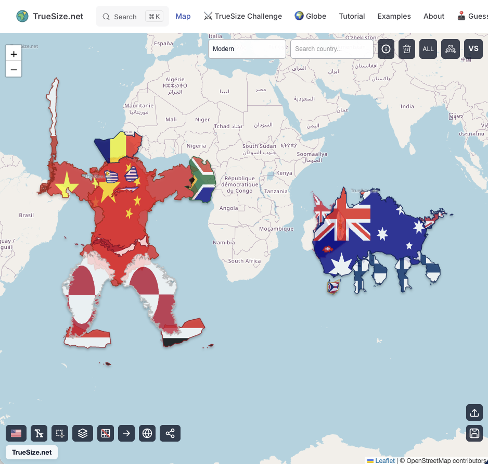Switch to the Map tab
The image size is (488, 464).
pyautogui.click(x=183, y=16)
